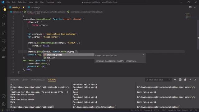Screen dimensions: 199x112
Task: Open the Terminal menu
Action: tap(50, 2)
